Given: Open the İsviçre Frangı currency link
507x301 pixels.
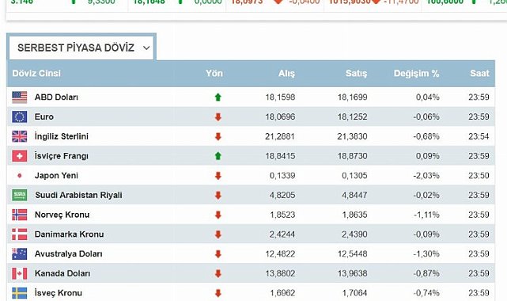Looking at the screenshot, I should (x=62, y=156).
